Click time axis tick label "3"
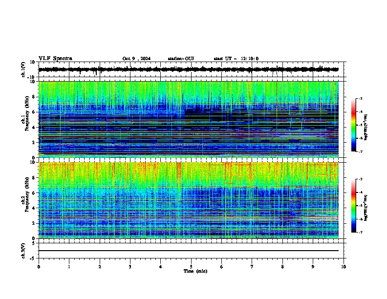Screen dimensions: 387x299 pyautogui.click(x=130, y=267)
